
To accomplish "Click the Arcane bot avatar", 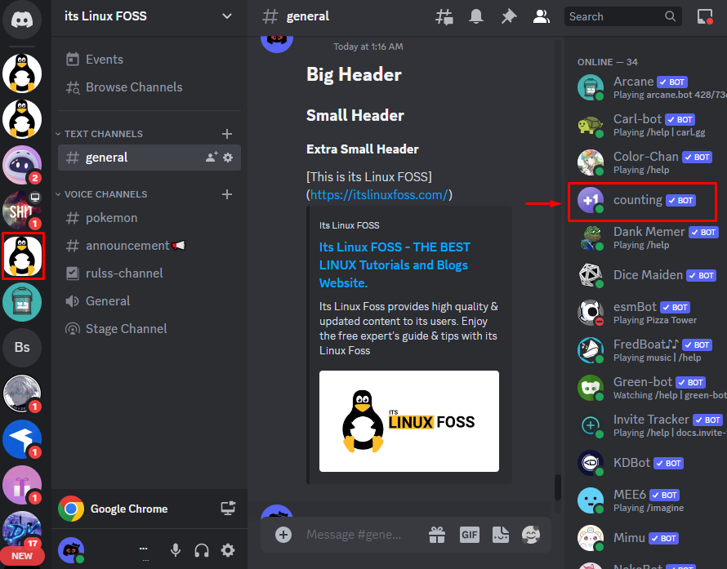I will click(x=591, y=87).
